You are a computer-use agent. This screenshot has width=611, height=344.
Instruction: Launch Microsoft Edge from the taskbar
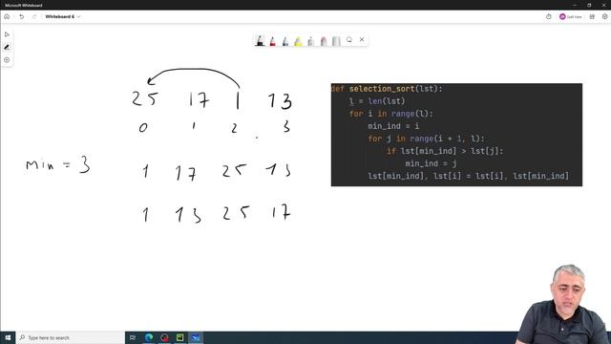149,337
